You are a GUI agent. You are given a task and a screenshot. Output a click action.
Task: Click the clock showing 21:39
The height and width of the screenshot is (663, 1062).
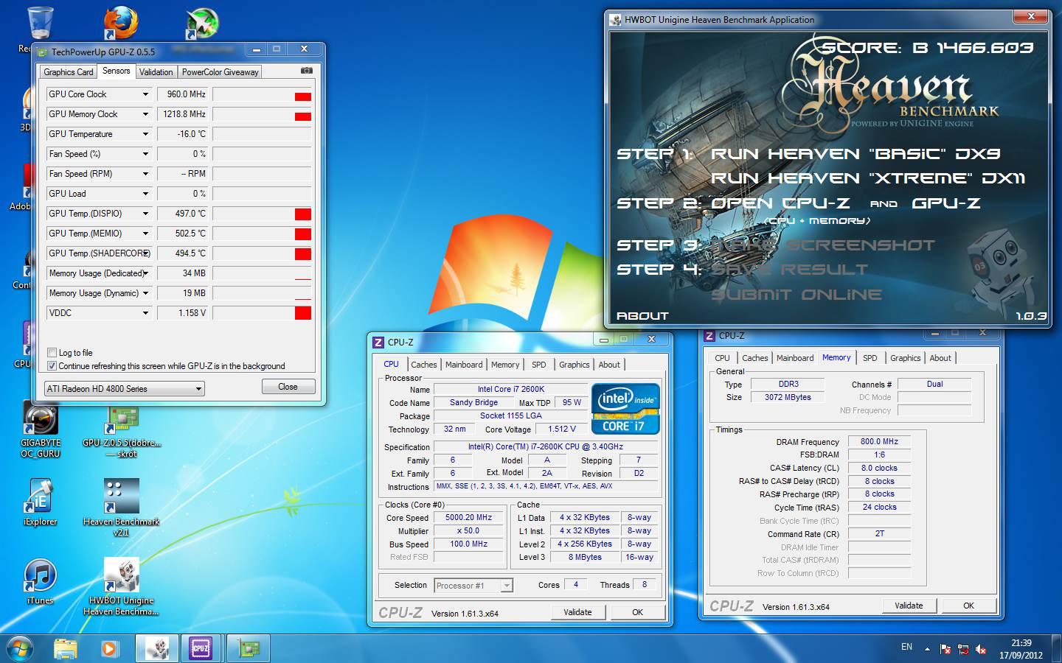pyautogui.click(x=1021, y=643)
